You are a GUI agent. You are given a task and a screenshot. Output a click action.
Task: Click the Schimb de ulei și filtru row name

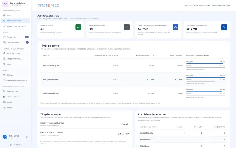(x=51, y=65)
